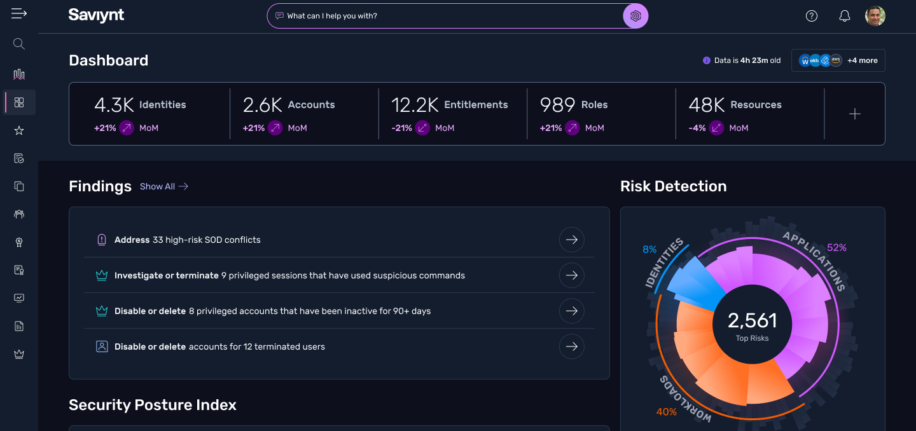Click the Risk Detection heading
This screenshot has width=916, height=431.
click(x=674, y=186)
